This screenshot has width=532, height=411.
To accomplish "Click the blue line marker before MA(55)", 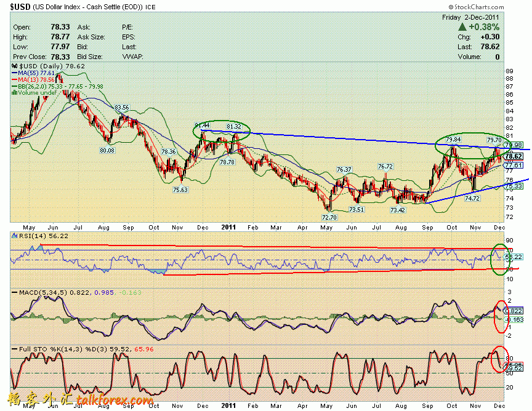I will [14, 73].
